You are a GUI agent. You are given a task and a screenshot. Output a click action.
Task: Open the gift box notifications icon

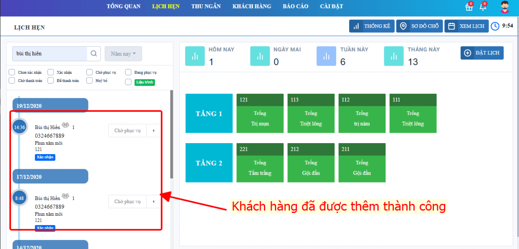tap(469, 7)
